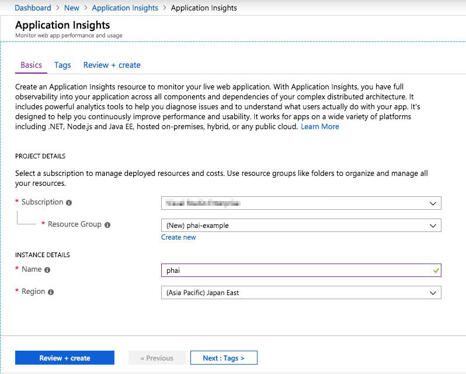Switch to the Tags tab
Viewport: 466px width, 374px height.
62,65
